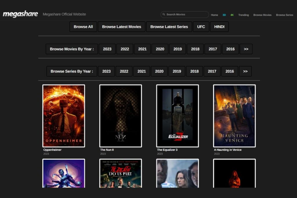
Task: Click the megashare logo
Action: pyautogui.click(x=20, y=14)
